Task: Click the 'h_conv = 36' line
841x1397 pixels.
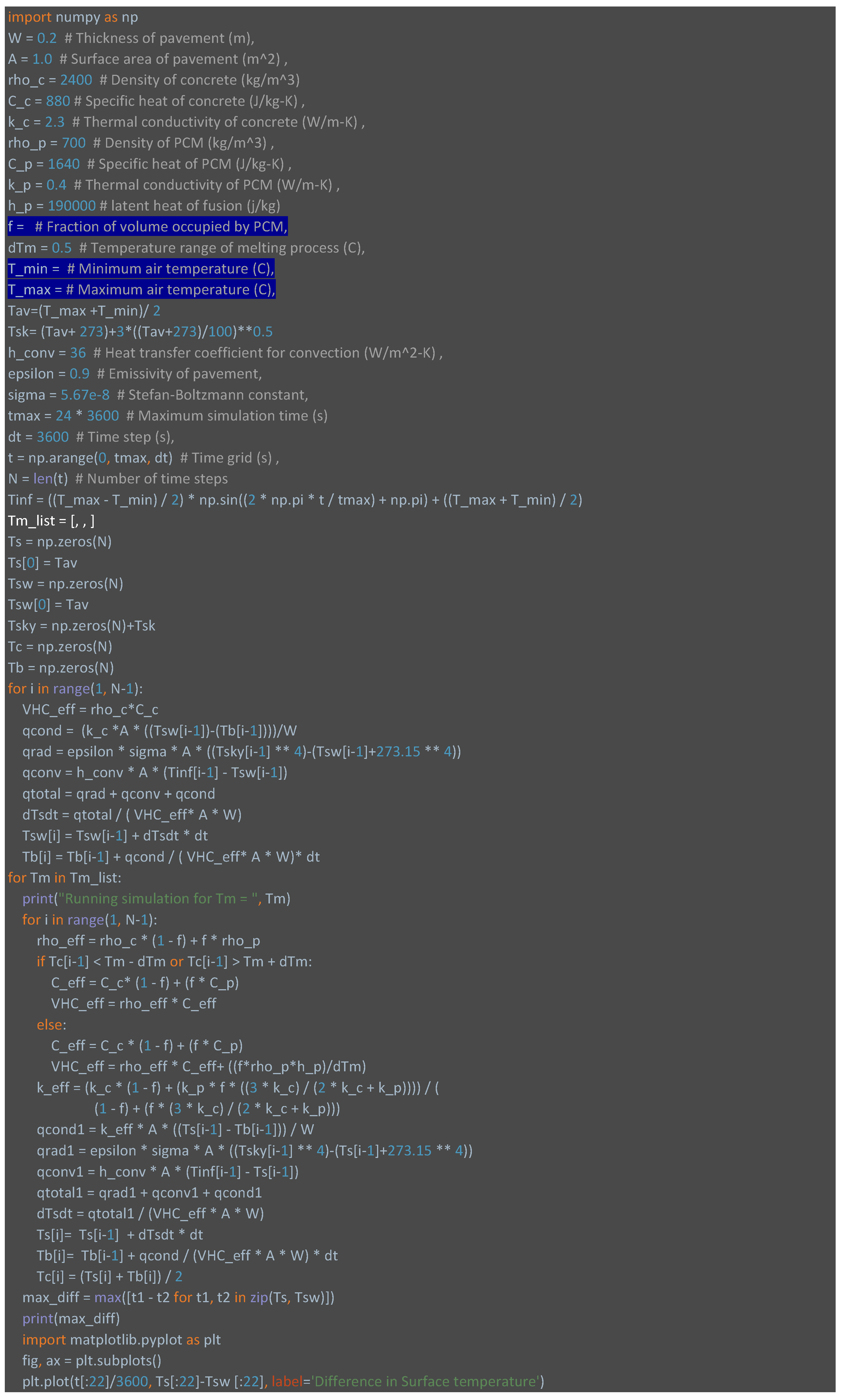Action: pos(225,353)
